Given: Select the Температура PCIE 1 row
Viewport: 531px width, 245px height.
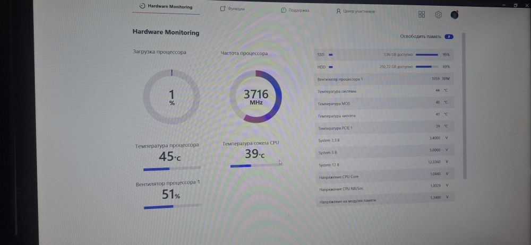Looking at the screenshot, I should tap(384, 128).
